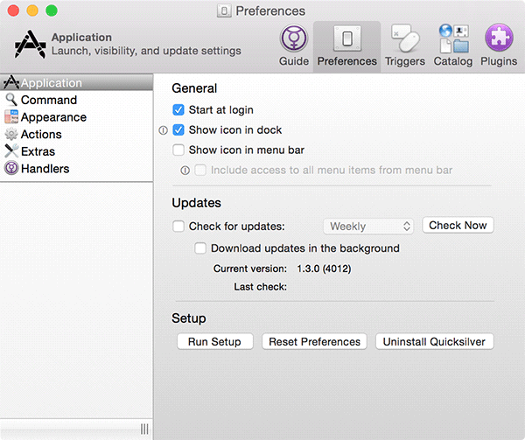Uncheck Show icon in dock
The image size is (525, 440).
178,130
